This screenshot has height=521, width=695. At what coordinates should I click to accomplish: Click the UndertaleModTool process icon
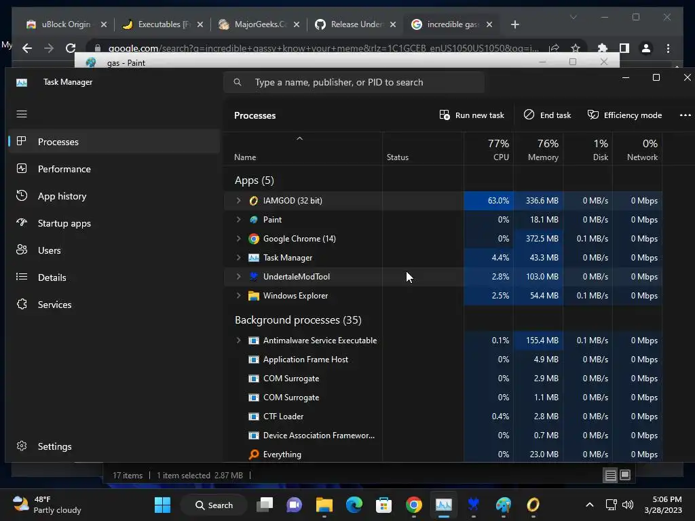pyautogui.click(x=254, y=277)
